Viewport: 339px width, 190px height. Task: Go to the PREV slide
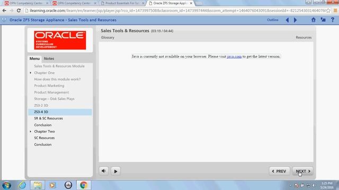(279, 171)
